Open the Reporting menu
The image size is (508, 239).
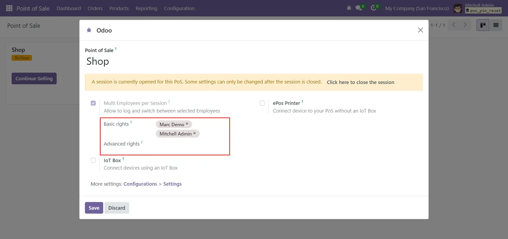[x=146, y=8]
